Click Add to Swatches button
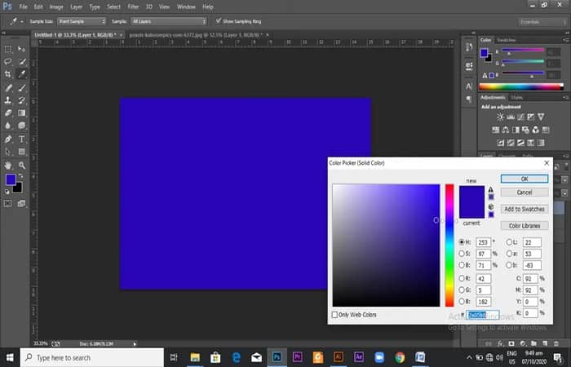571x367 pixels. (x=525, y=209)
